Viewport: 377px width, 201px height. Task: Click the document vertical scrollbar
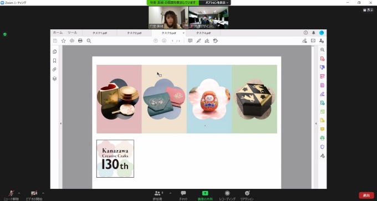click(x=313, y=117)
